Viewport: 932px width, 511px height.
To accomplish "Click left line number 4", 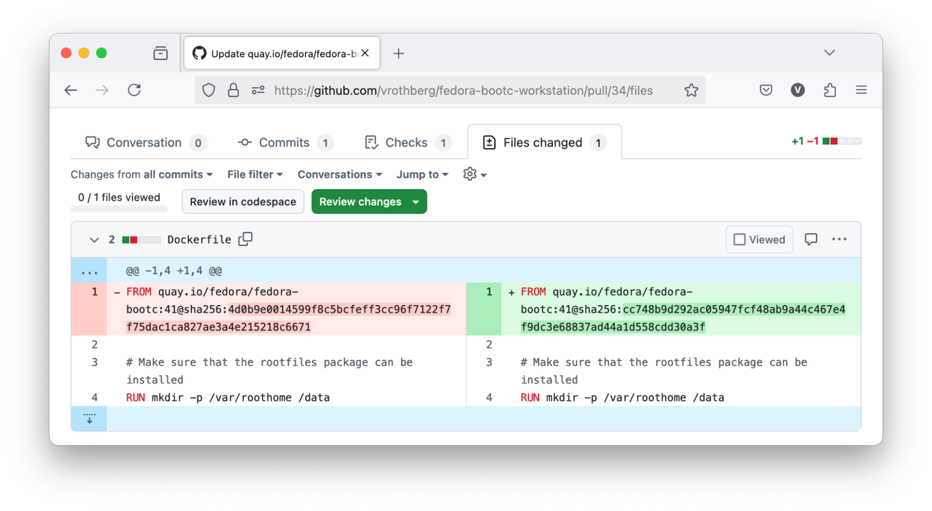I will [x=95, y=398].
